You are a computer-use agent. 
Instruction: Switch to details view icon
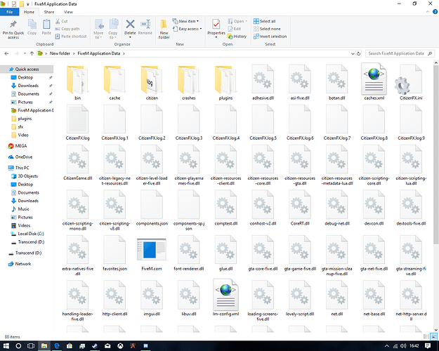click(x=426, y=336)
